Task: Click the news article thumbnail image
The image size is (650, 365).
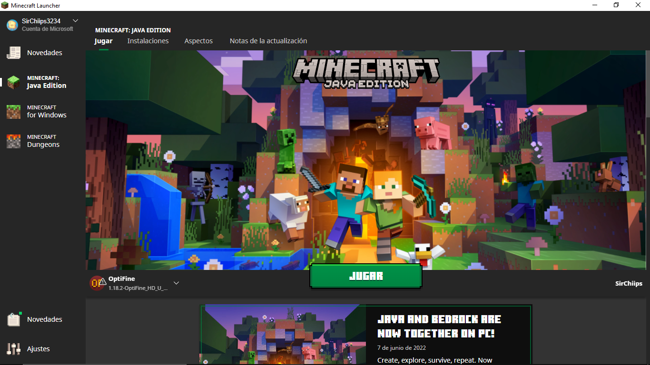Action: [x=283, y=335]
